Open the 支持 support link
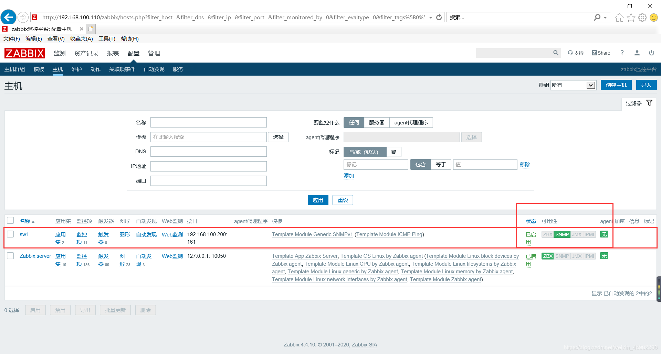This screenshot has height=354, width=661. click(x=576, y=53)
